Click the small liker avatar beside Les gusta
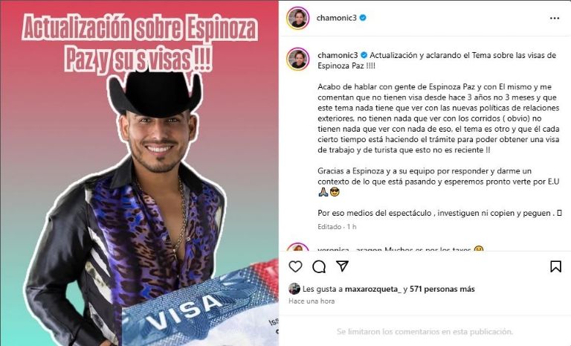Viewport: 571px width, 346px height. 294,289
